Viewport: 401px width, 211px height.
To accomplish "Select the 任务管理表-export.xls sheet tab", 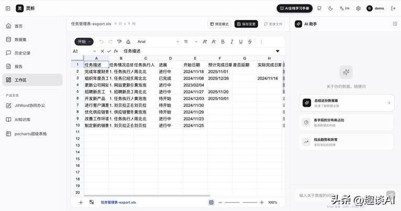I will click(118, 202).
